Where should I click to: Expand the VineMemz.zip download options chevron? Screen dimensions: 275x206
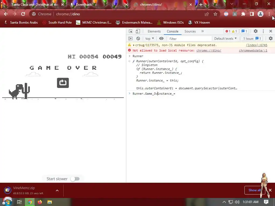57,190
